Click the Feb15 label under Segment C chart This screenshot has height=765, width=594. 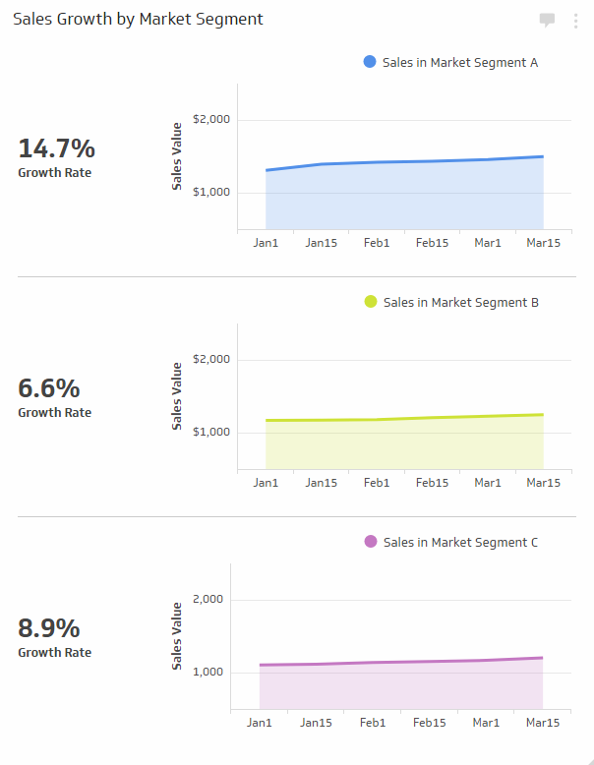430,723
